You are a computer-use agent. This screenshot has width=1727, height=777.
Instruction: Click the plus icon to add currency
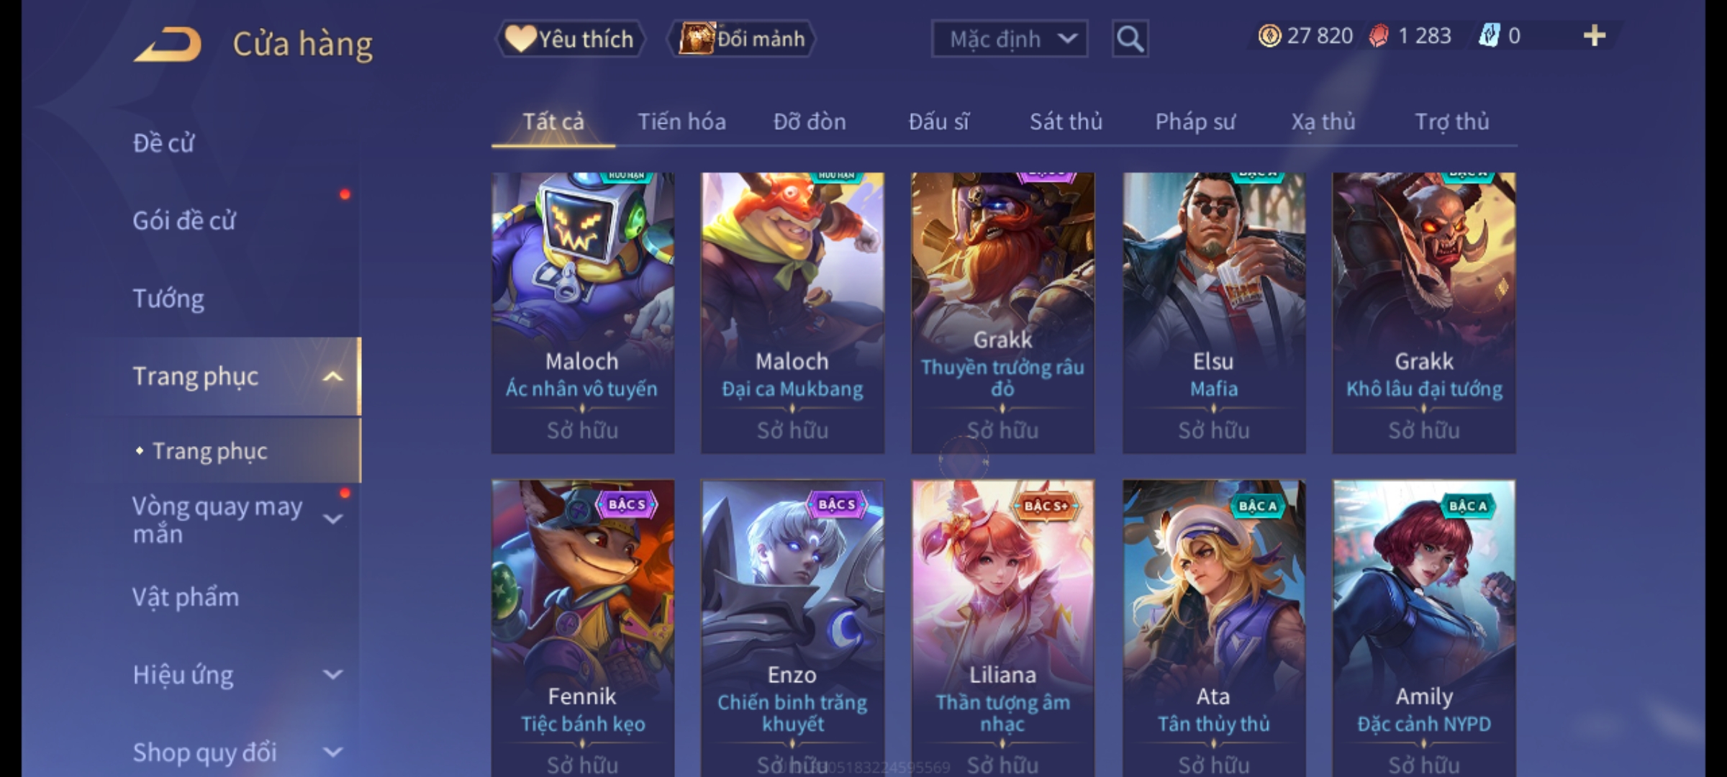coord(1595,36)
